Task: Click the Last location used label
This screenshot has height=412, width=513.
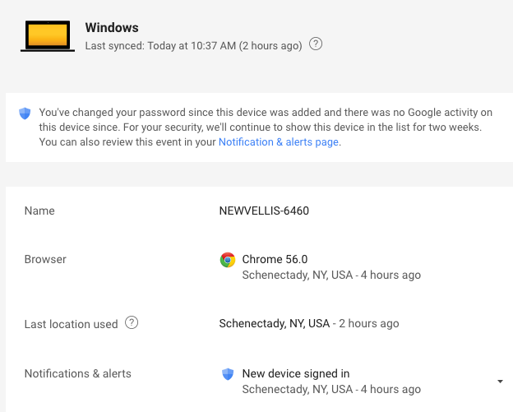Action: pyautogui.click(x=71, y=324)
